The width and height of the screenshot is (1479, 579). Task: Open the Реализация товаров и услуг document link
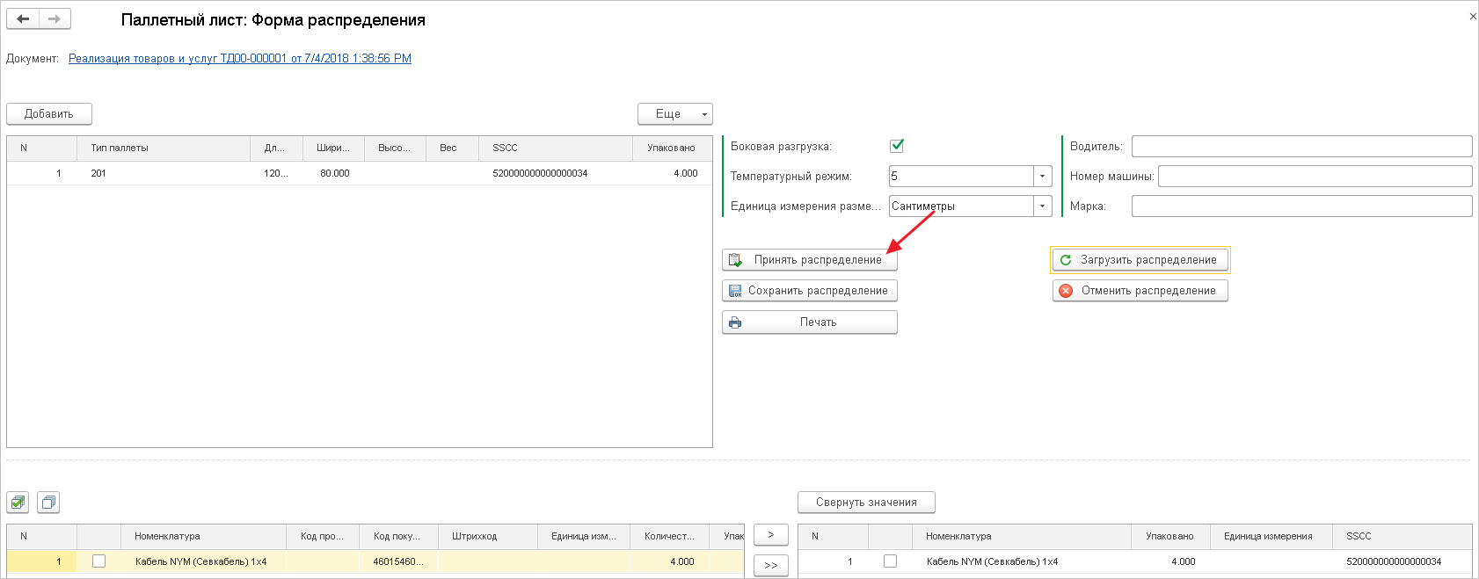(x=240, y=59)
